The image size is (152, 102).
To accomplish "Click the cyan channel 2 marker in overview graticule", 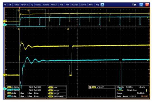I will 4,25.
